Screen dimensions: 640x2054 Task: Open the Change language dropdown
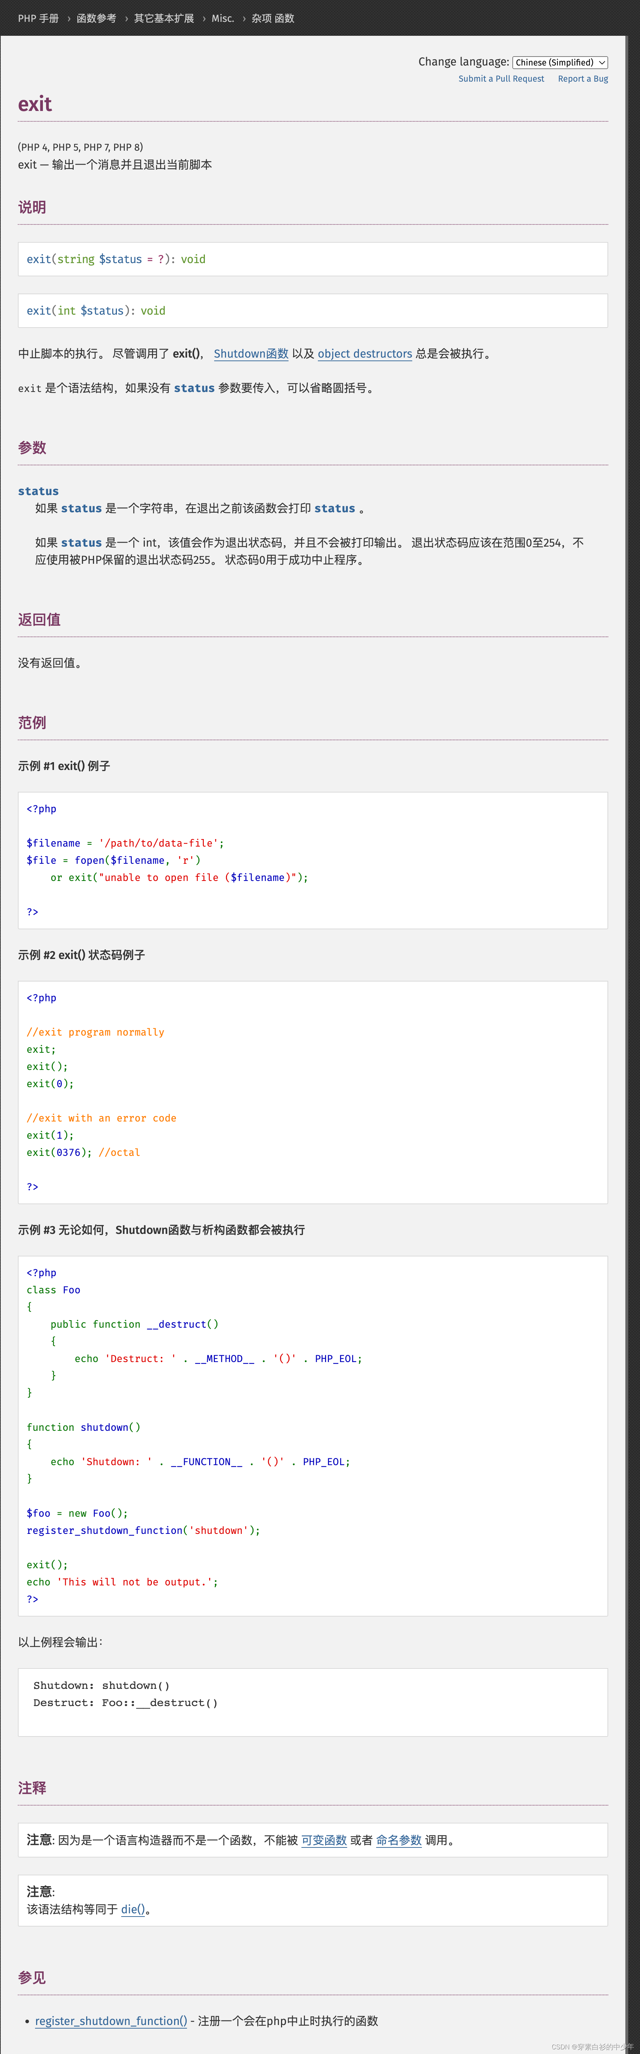tap(560, 62)
